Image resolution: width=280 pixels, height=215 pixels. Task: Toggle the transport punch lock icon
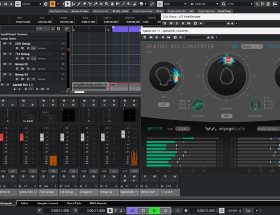point(110,211)
